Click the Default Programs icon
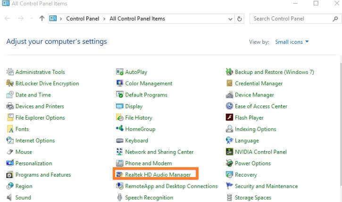 coord(120,95)
